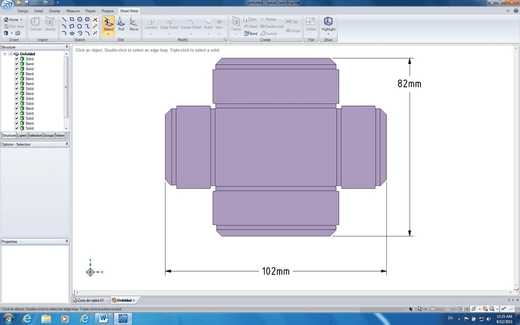Pin the Options - Selection panel
The width and height of the screenshot is (520, 325).
coord(67,144)
